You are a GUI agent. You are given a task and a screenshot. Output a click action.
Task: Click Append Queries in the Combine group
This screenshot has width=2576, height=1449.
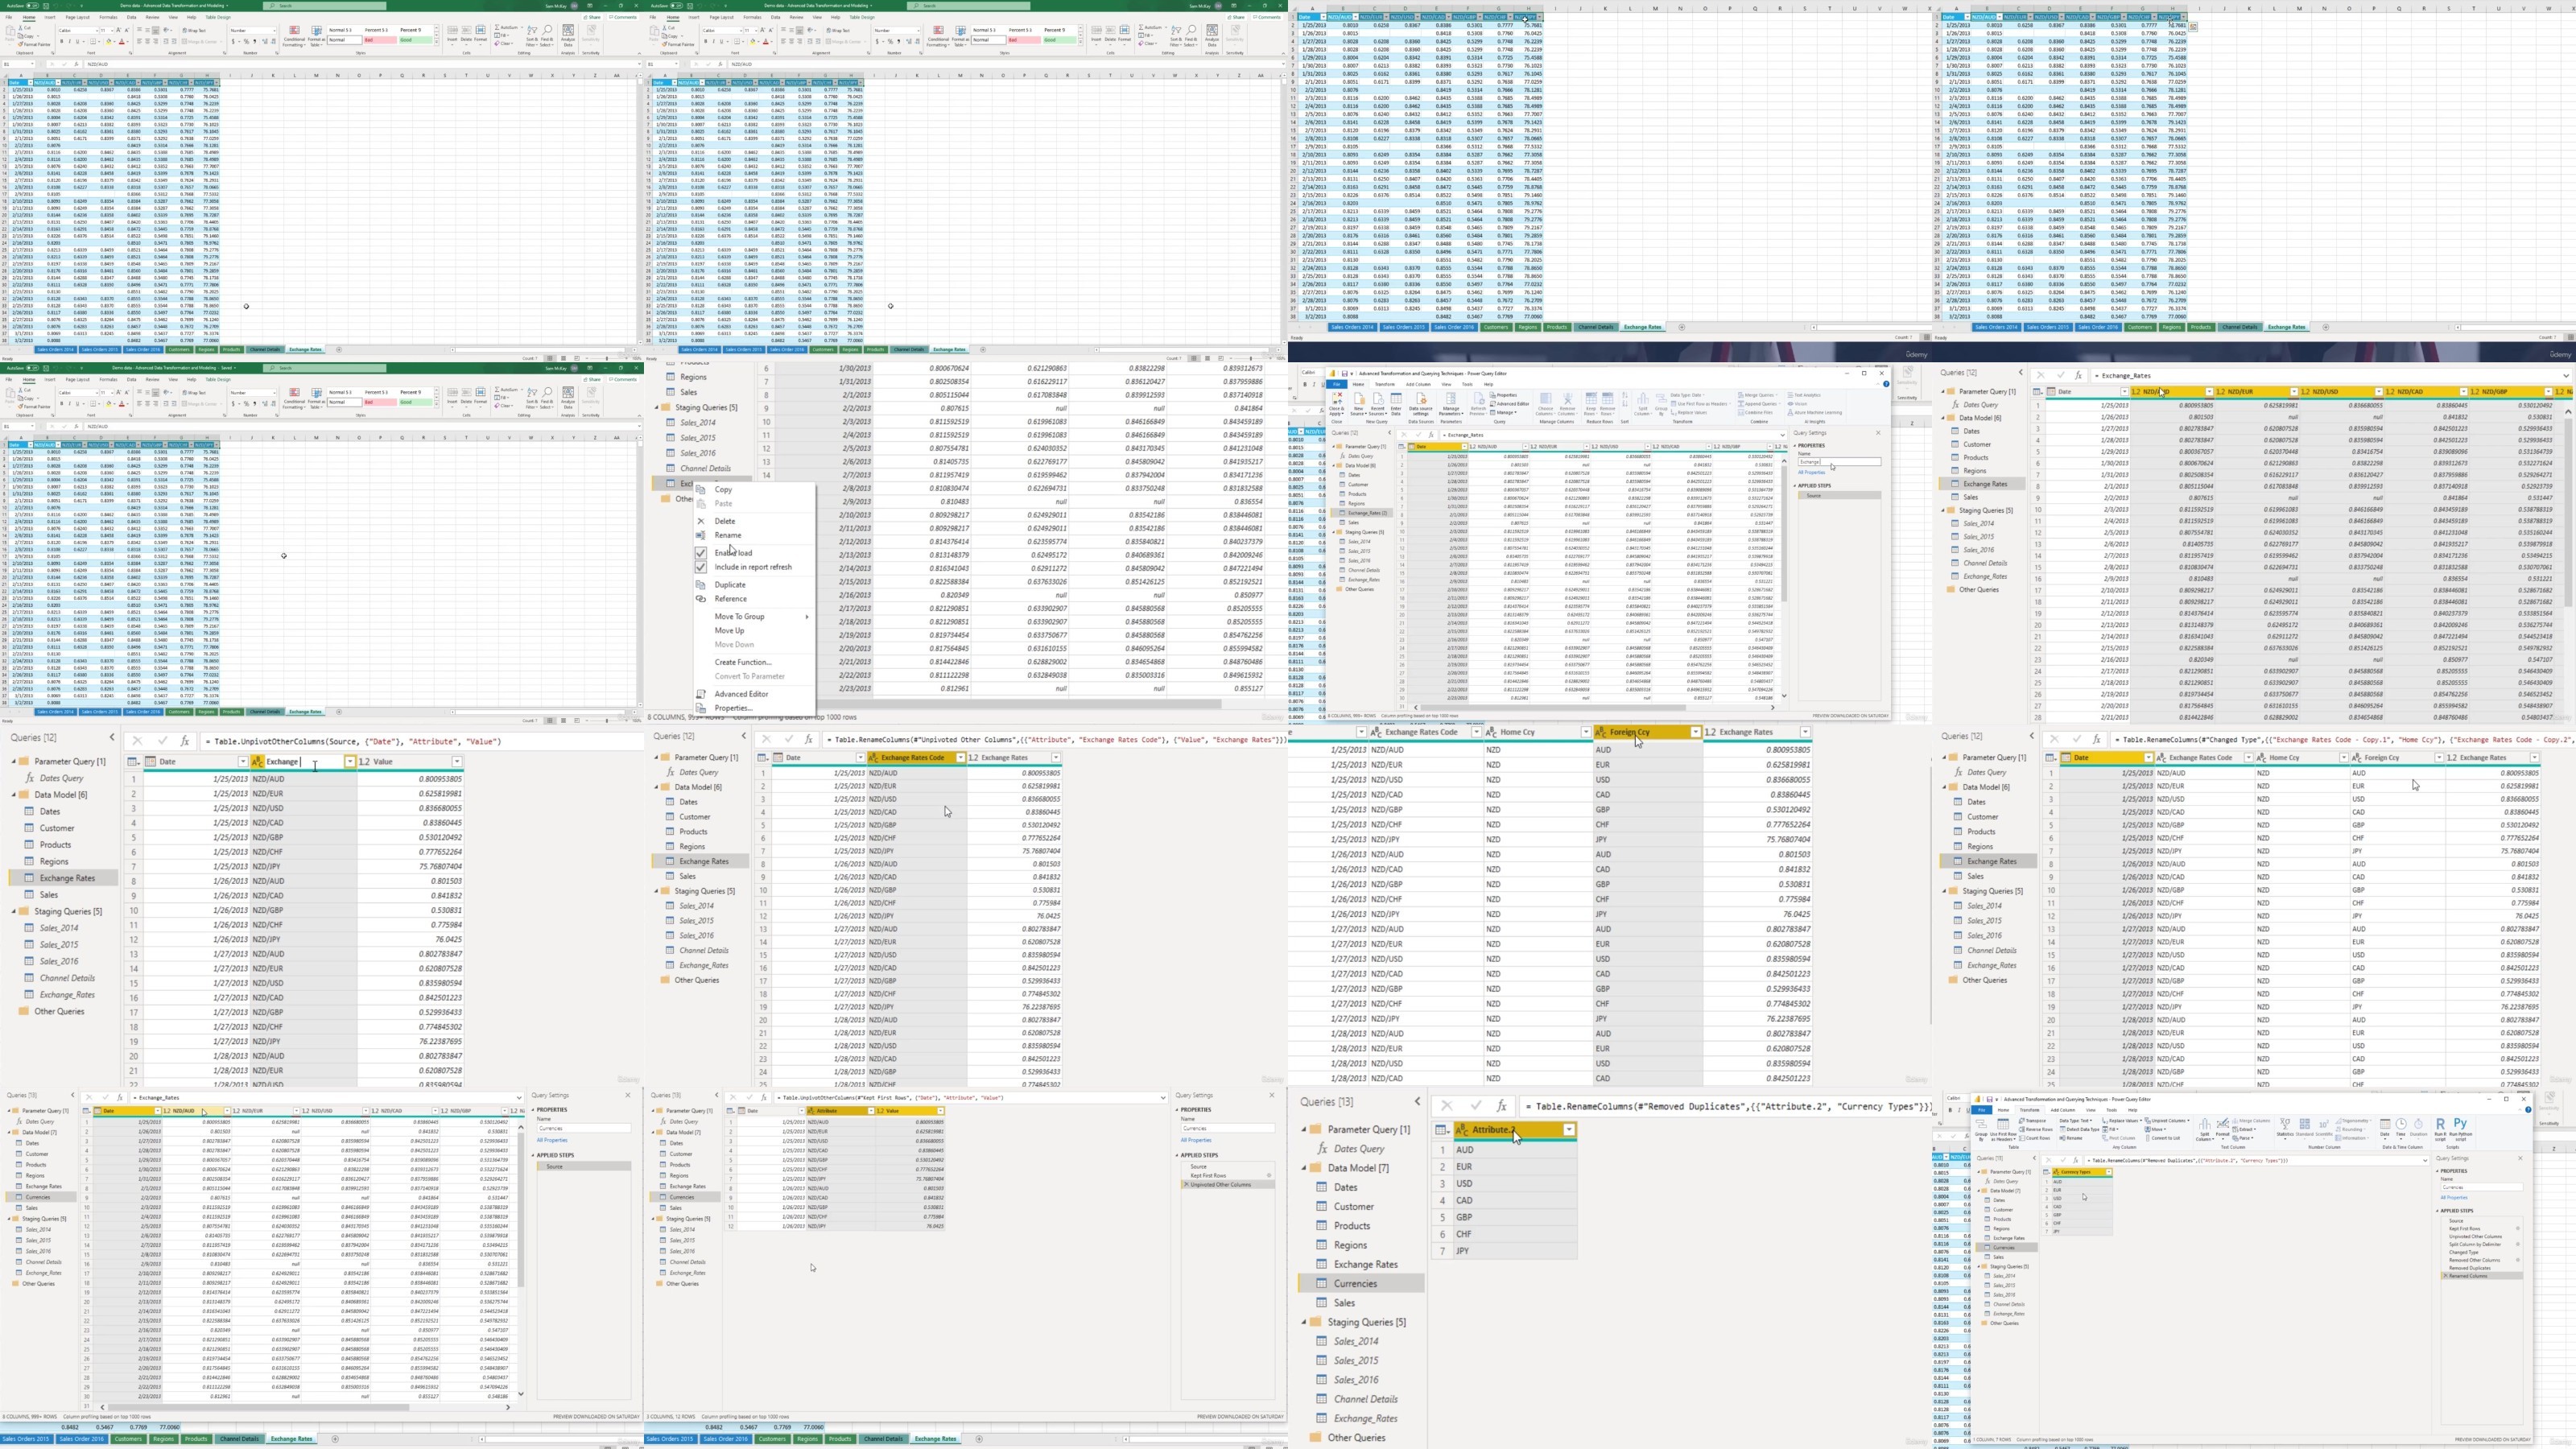[1758, 404]
